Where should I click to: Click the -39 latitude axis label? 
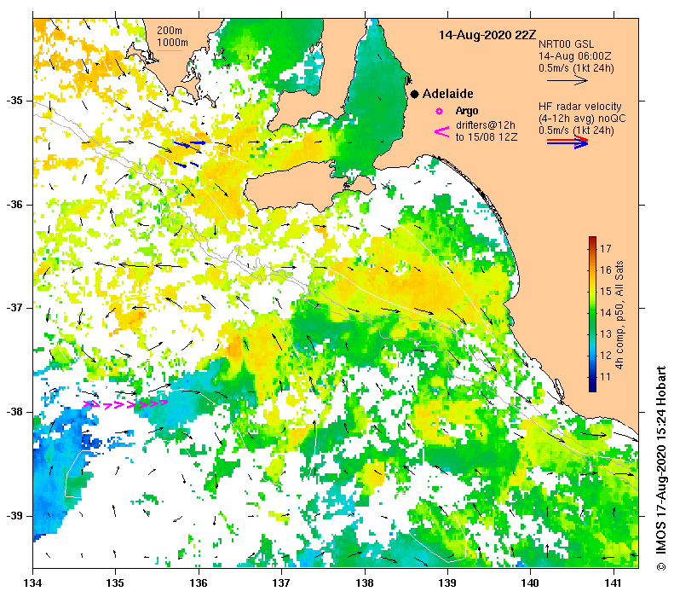(14, 515)
